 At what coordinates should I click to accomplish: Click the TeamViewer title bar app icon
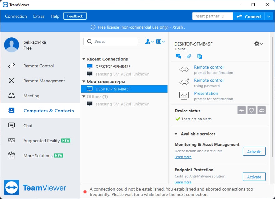[5, 5]
